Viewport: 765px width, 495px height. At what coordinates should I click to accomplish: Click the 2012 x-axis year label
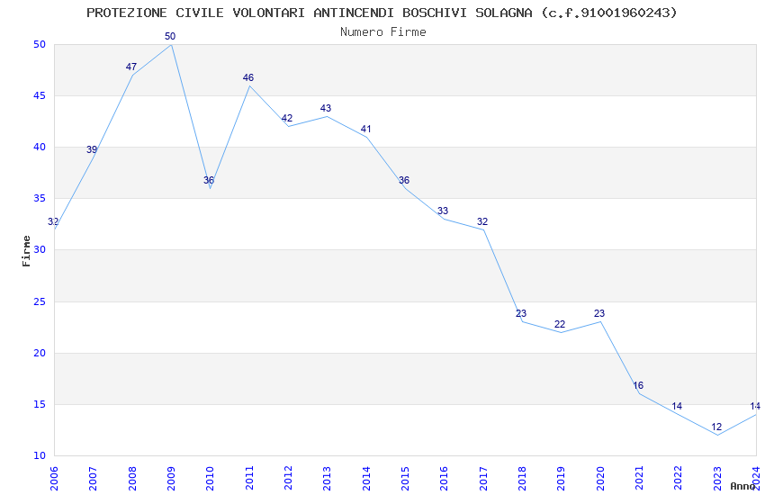tap(288, 479)
